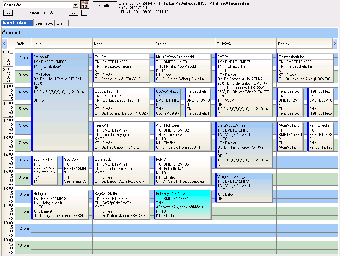Image resolution: width=340 pixels, height=256 pixels.
Task: Open the calendar date picker icon
Action: click(x=84, y=5)
